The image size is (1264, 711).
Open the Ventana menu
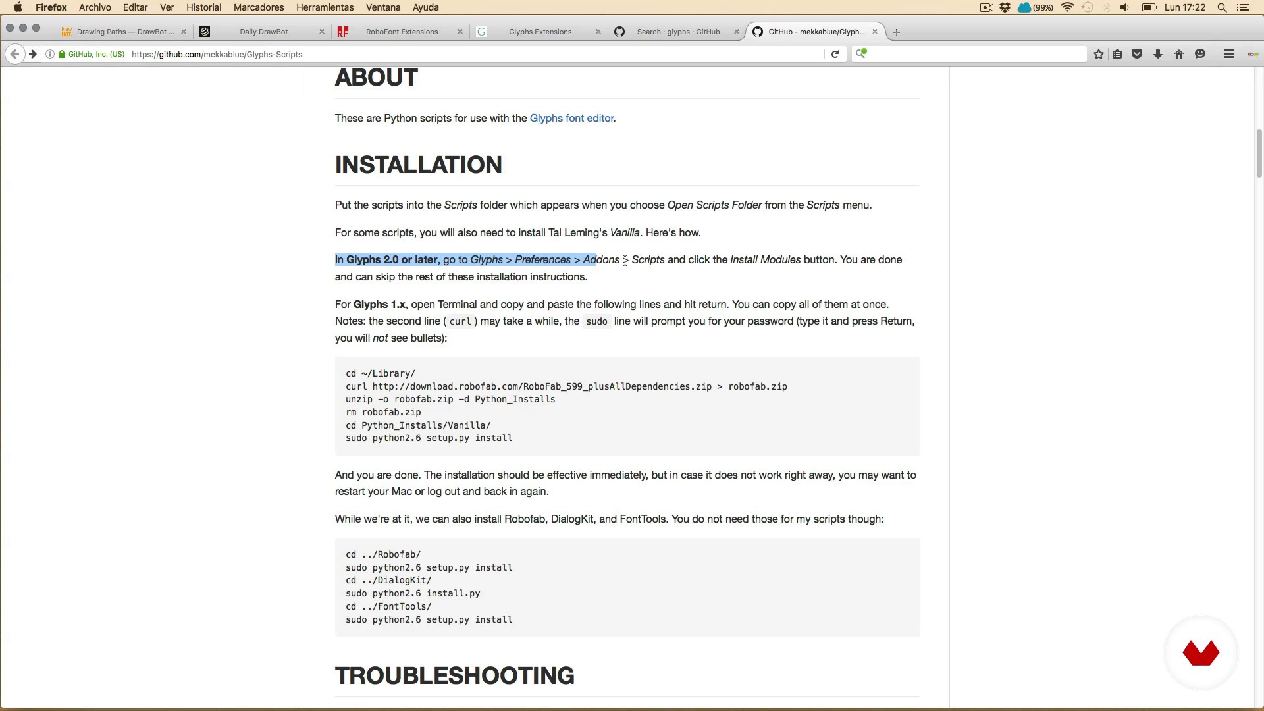coord(383,7)
